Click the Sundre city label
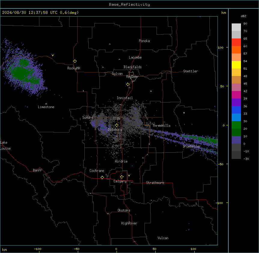259x253 pixels. point(88,117)
